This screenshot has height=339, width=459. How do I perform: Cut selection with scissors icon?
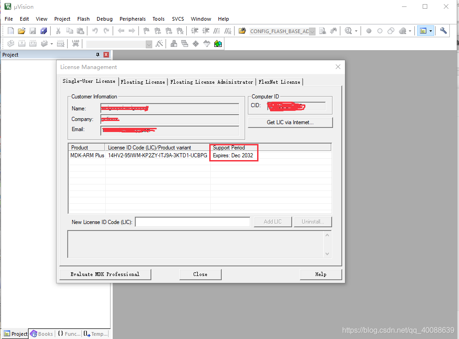coord(58,31)
